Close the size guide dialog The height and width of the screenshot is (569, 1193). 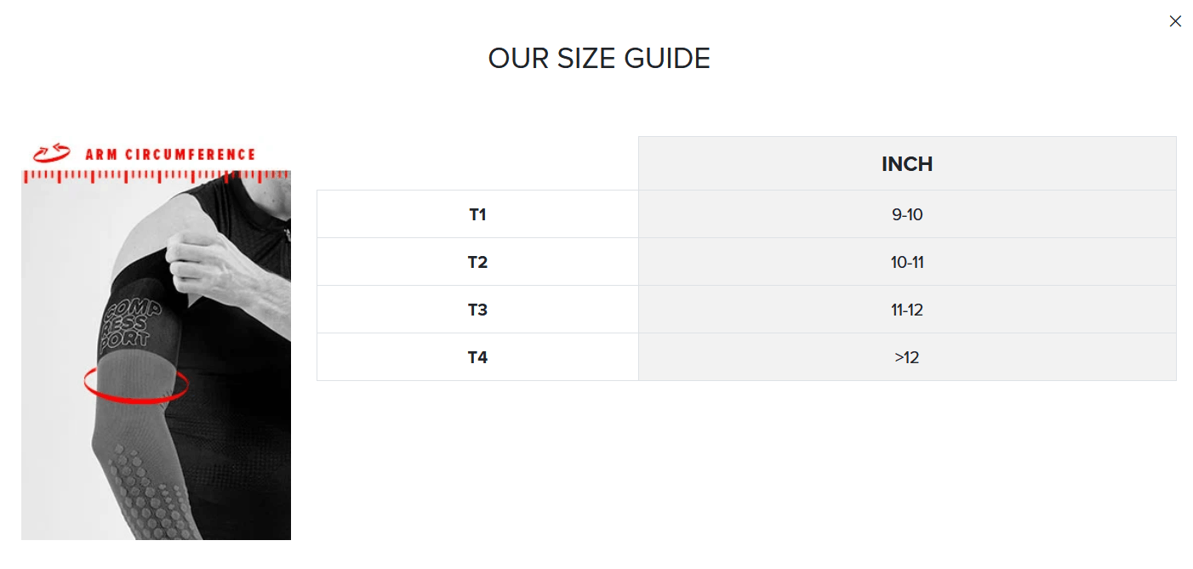1175,21
